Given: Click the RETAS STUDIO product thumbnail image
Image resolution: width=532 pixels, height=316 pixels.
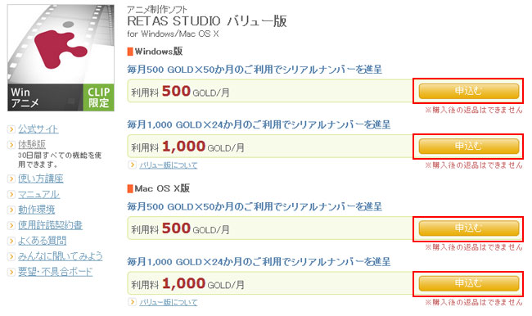Looking at the screenshot, I should (x=61, y=57).
